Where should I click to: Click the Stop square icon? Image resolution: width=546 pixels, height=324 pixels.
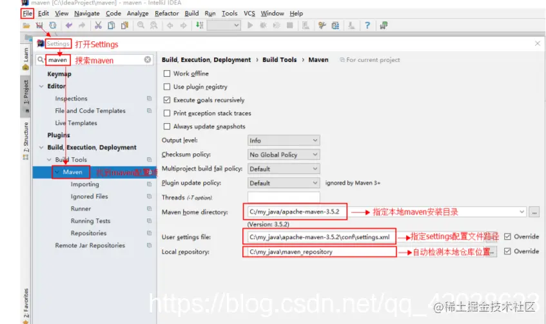(x=289, y=25)
